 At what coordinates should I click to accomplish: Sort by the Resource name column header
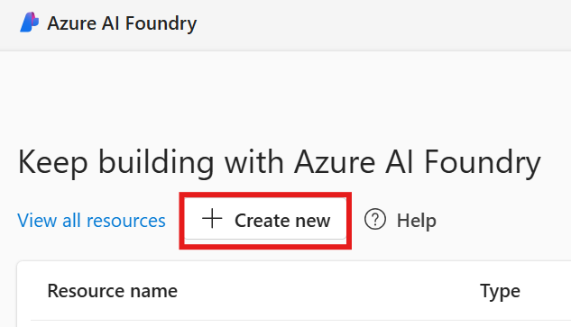(112, 291)
